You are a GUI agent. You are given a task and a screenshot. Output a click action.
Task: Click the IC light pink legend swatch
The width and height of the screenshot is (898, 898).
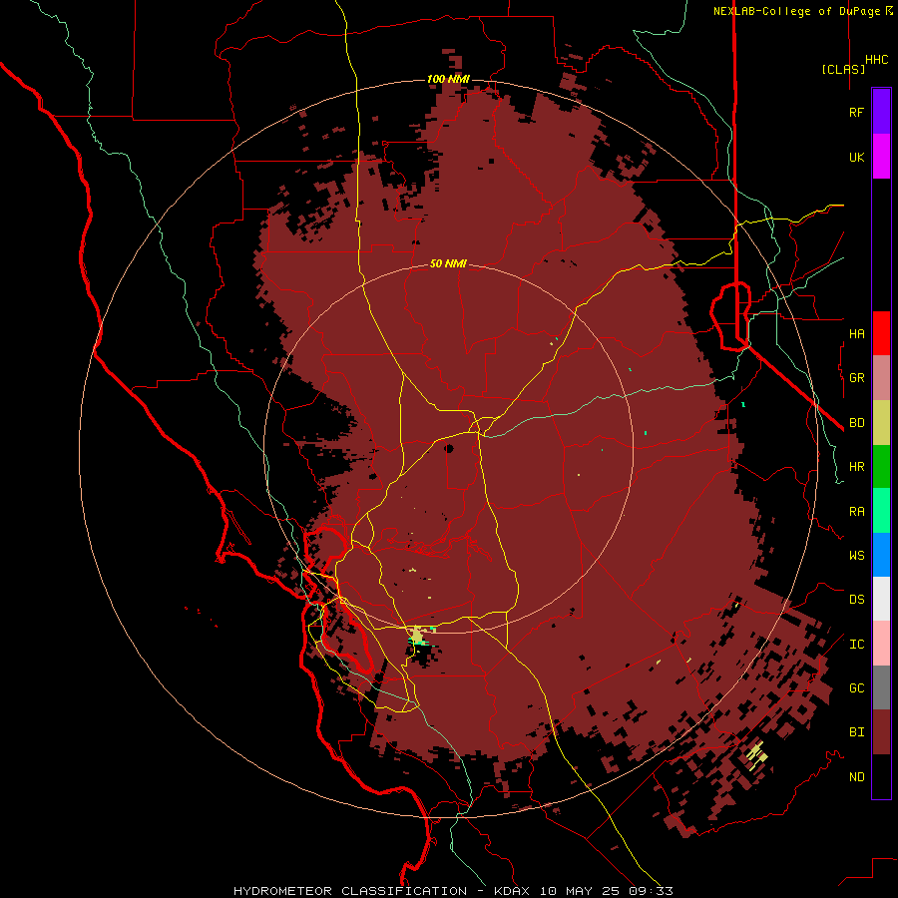(881, 644)
